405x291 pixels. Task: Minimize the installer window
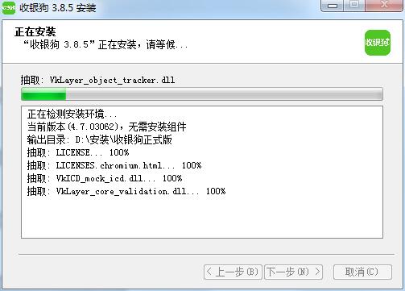point(333,6)
